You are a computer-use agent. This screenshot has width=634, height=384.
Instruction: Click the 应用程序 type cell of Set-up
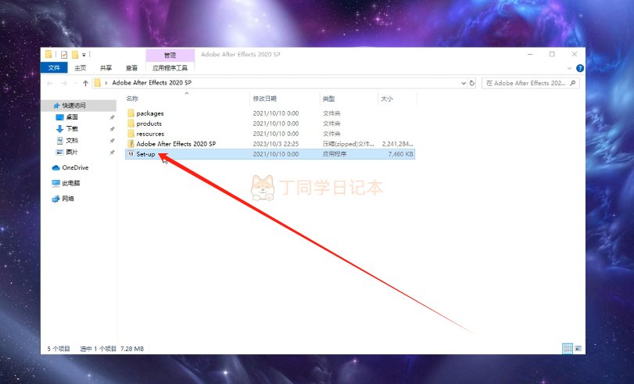pyautogui.click(x=335, y=154)
